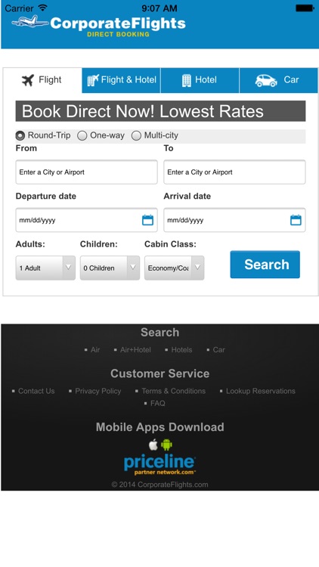The image size is (319, 567).
Task: Tap the Apple app download icon
Action: (153, 445)
